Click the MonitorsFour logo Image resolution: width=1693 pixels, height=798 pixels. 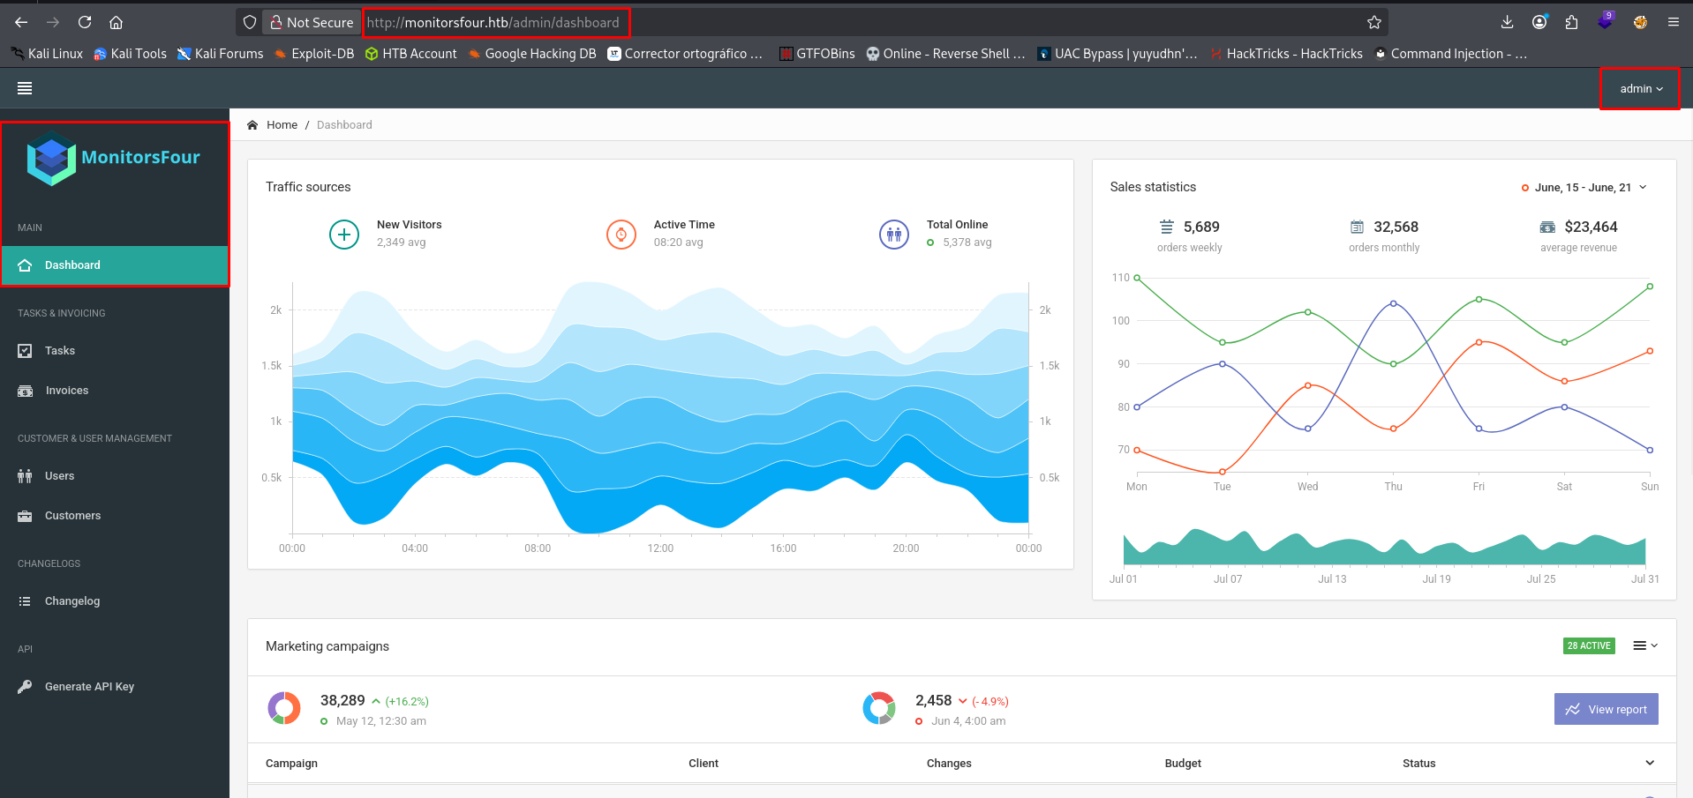tap(113, 158)
